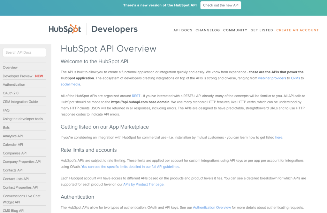The height and width of the screenshot is (213, 327).
Task: Go to FAQ in the sidebar
Action: point(6,110)
